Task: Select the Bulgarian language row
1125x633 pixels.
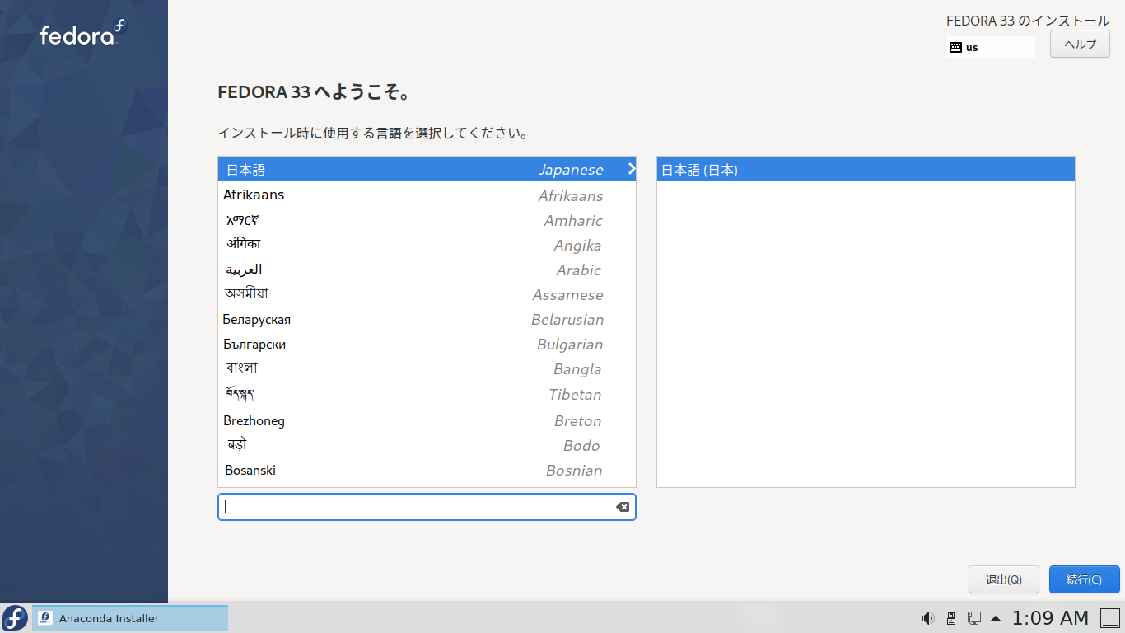Action: [427, 344]
